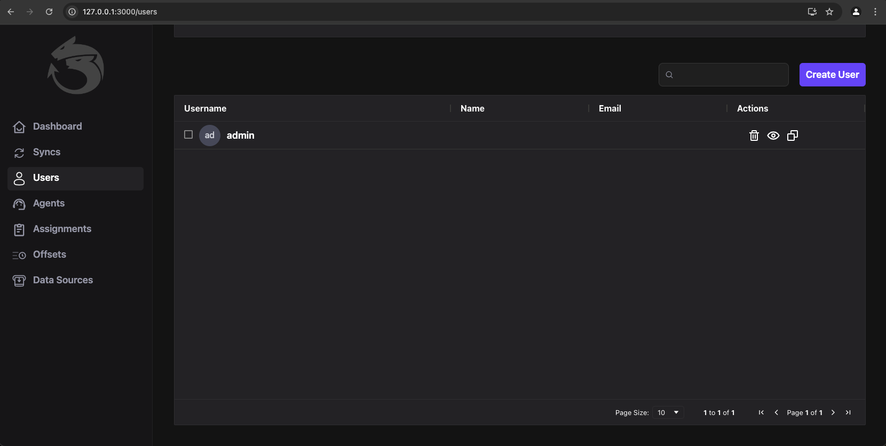
Task: Open the browser profile icon
Action: pos(856,12)
